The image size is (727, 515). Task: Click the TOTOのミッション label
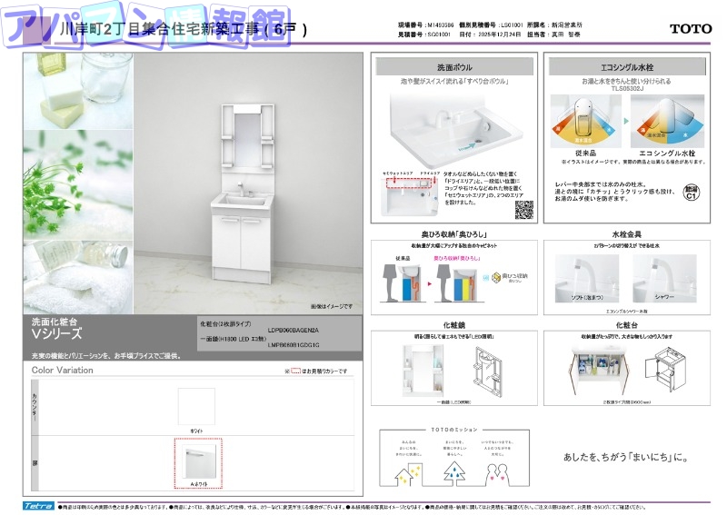pos(453,430)
